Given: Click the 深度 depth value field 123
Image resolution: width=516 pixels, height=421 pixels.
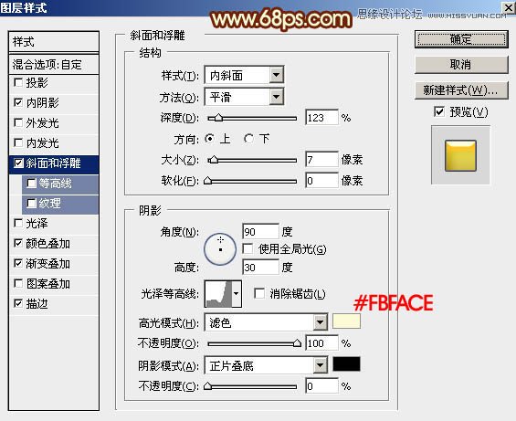Looking at the screenshot, I should [321, 118].
